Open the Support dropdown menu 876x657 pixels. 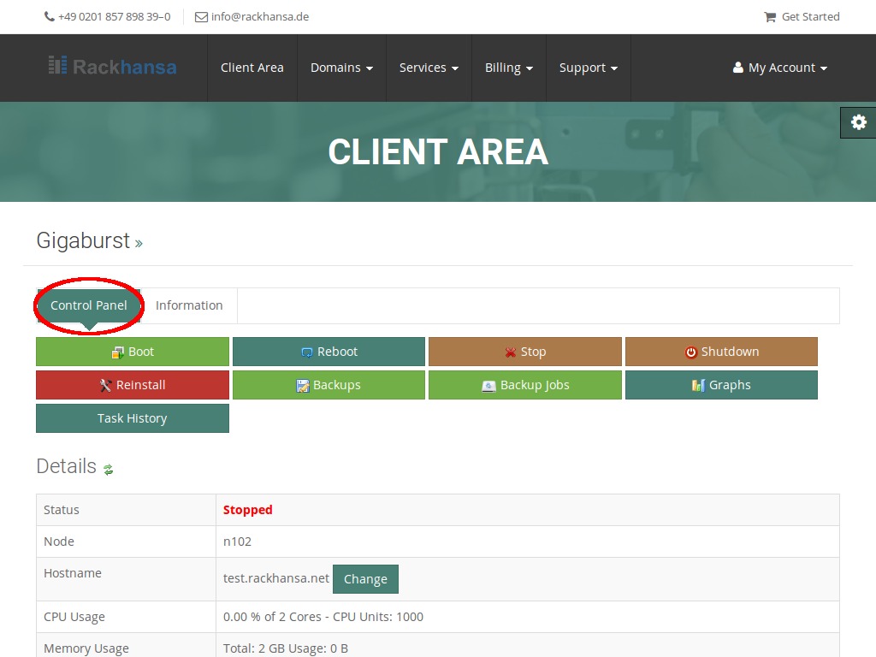pos(589,68)
